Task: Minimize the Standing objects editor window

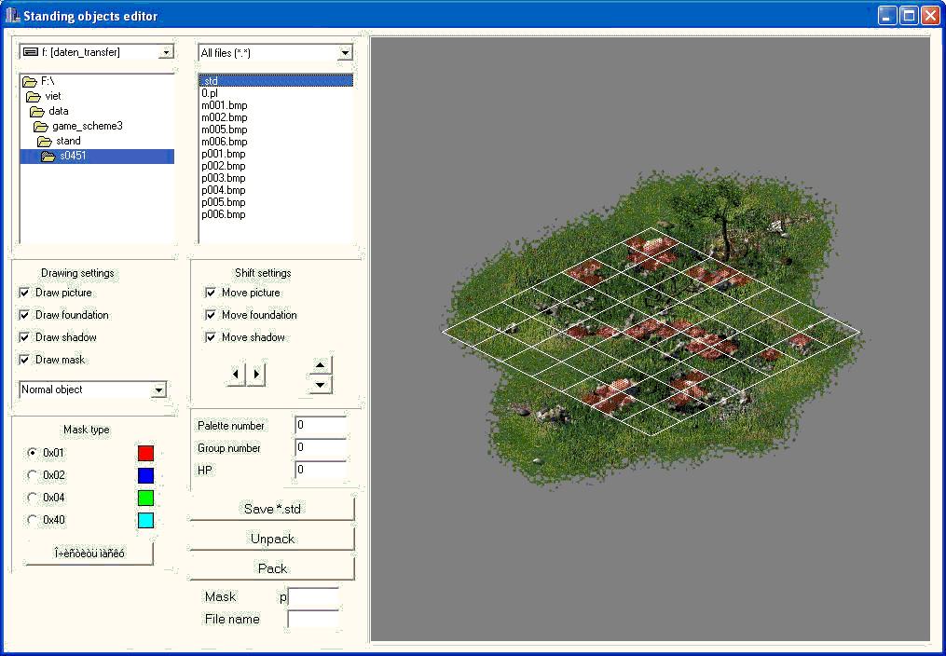Action: (x=887, y=16)
